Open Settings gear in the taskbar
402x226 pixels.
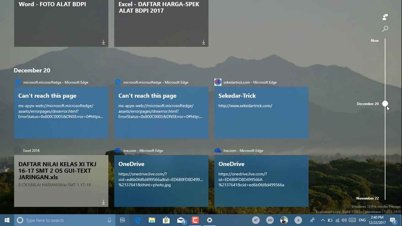click(209, 220)
